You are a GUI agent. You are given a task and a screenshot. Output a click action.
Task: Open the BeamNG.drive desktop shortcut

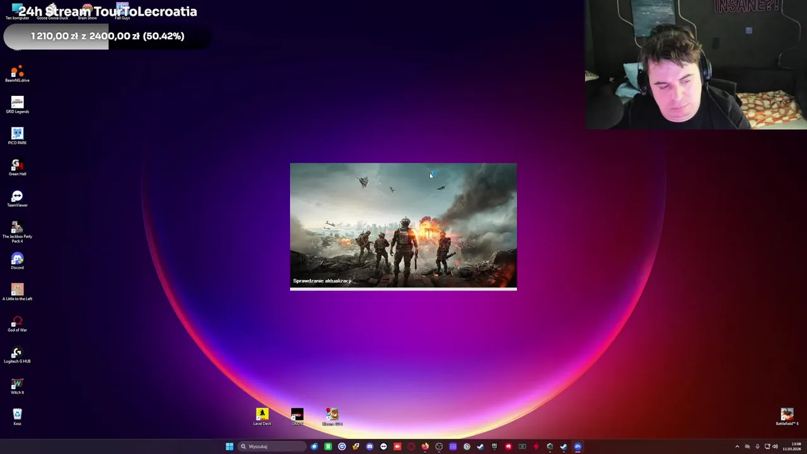click(x=17, y=73)
